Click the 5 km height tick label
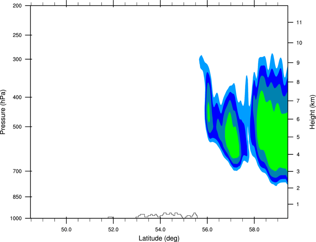 coord(298,137)
